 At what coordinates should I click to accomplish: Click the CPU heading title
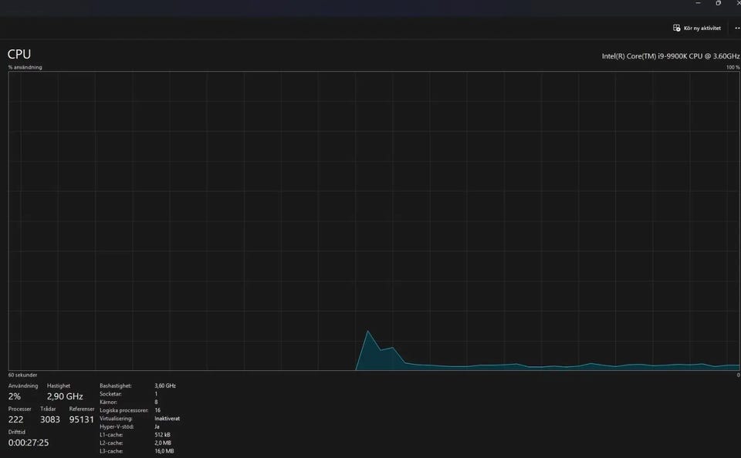(x=19, y=54)
